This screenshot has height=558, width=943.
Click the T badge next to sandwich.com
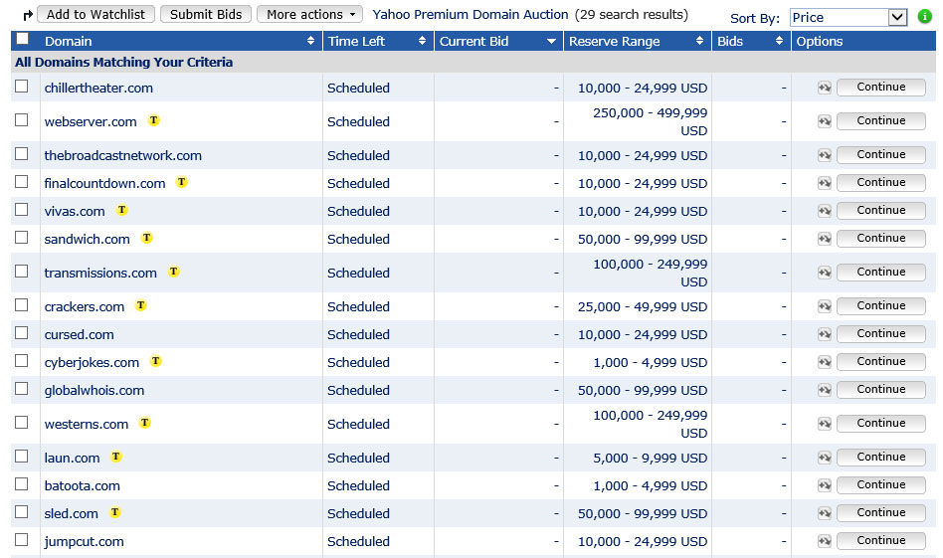point(147,238)
